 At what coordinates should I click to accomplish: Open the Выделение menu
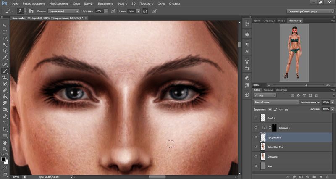coord(105,3)
